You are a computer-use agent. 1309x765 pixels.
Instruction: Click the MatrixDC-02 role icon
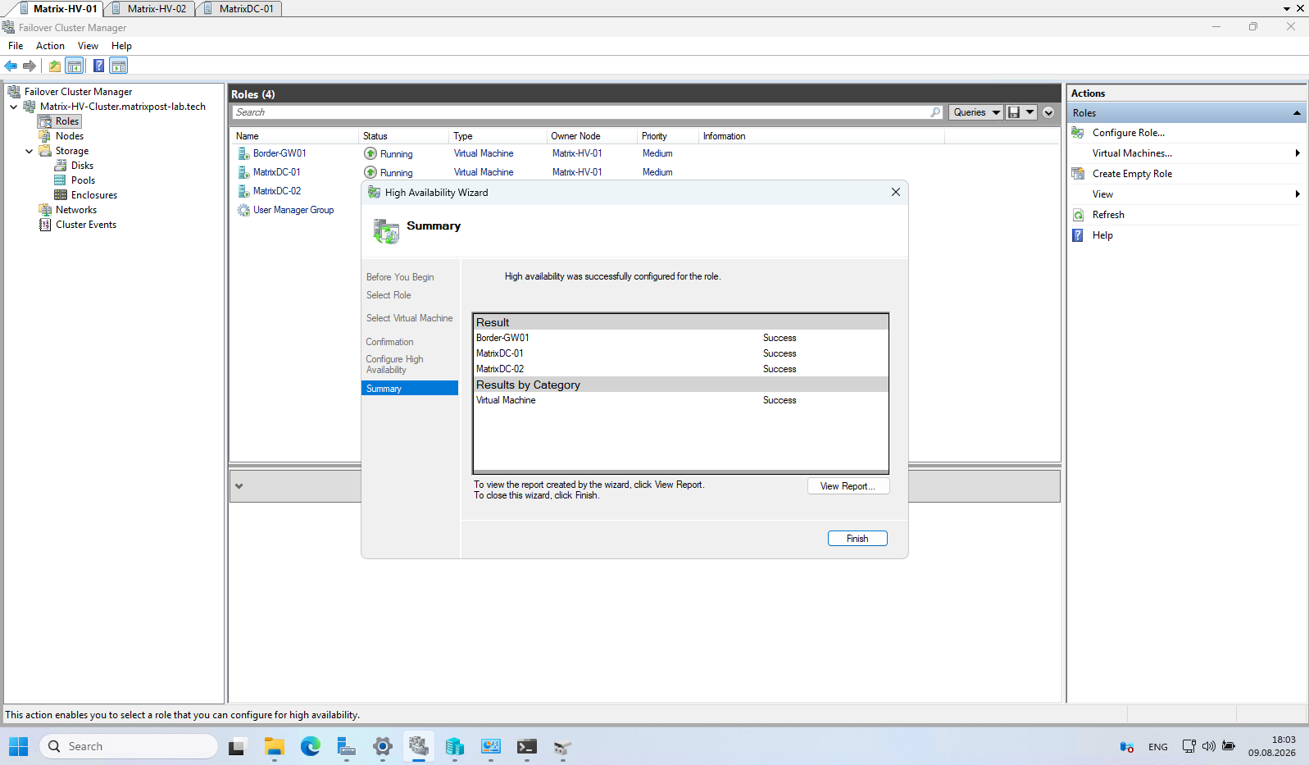[243, 191]
